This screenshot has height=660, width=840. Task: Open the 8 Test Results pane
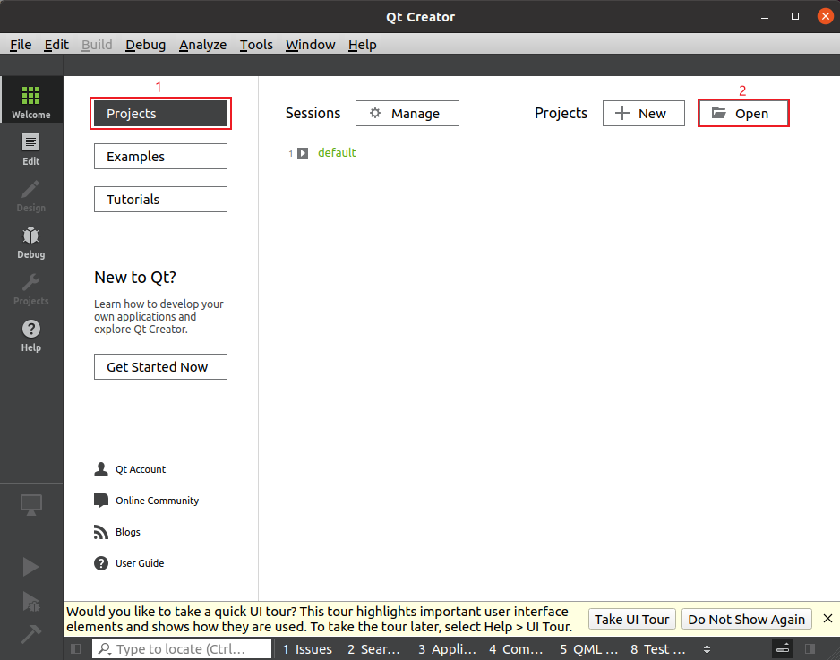(x=658, y=648)
